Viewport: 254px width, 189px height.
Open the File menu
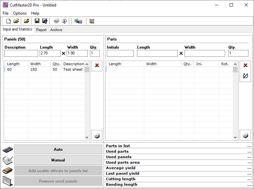tap(6, 13)
